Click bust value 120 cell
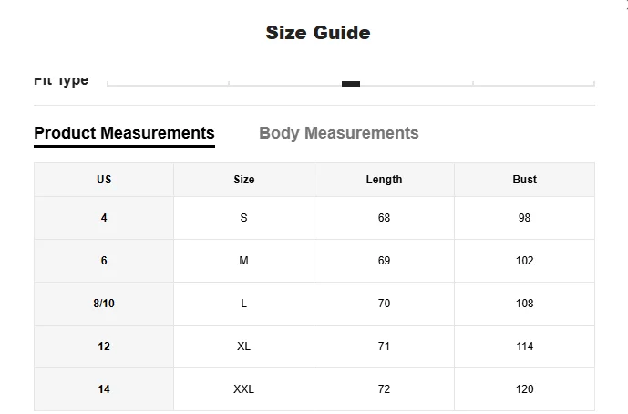The width and height of the screenshot is (628, 414). (x=524, y=389)
